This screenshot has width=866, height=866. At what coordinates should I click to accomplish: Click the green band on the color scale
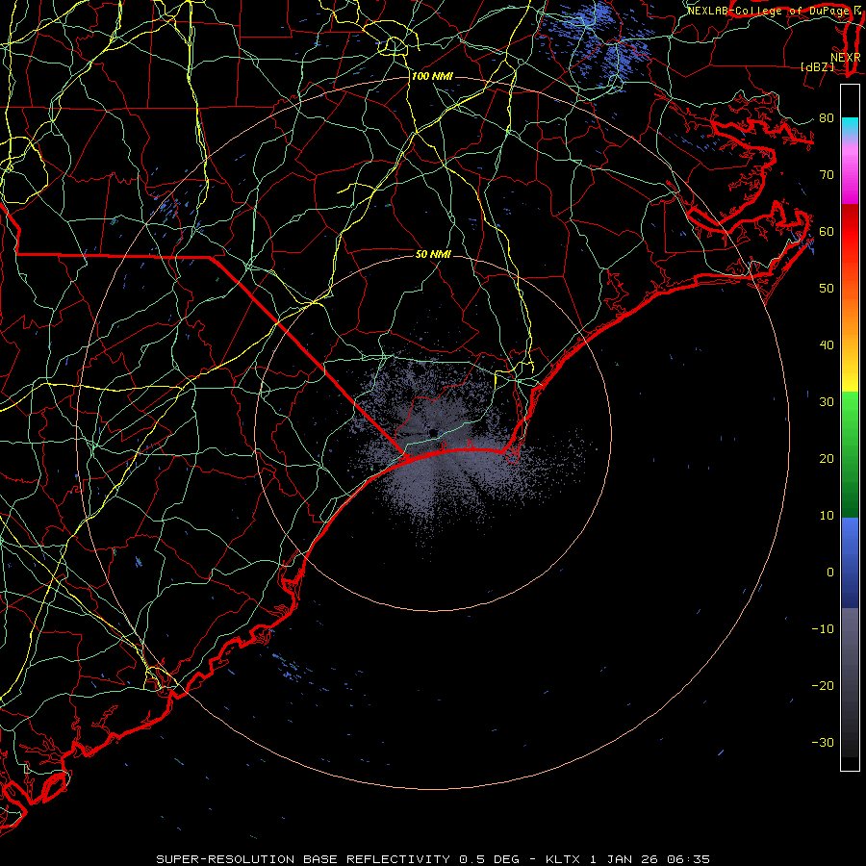tap(850, 454)
